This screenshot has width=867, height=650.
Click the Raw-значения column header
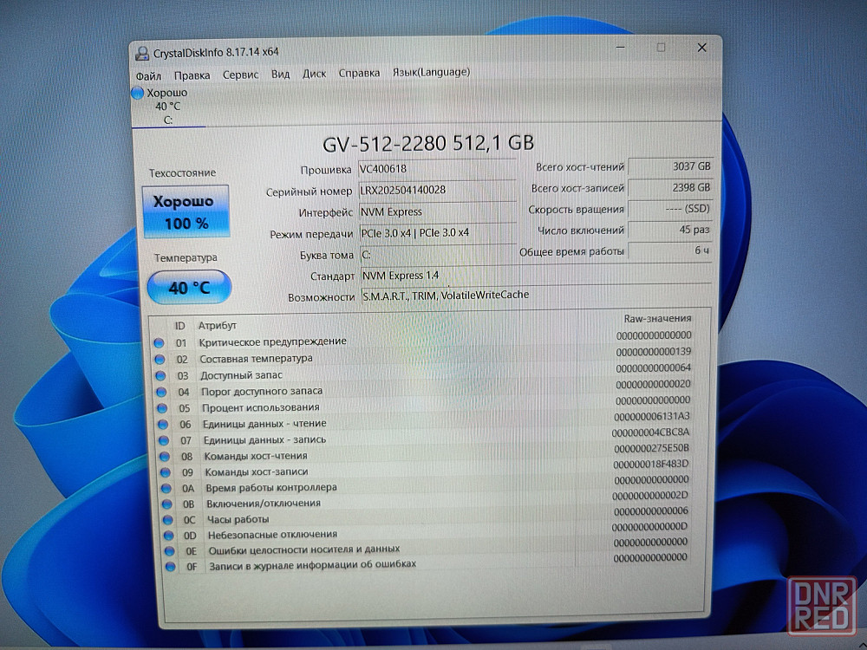coord(657,318)
